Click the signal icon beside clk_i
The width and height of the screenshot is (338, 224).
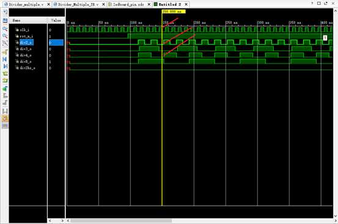(17, 30)
